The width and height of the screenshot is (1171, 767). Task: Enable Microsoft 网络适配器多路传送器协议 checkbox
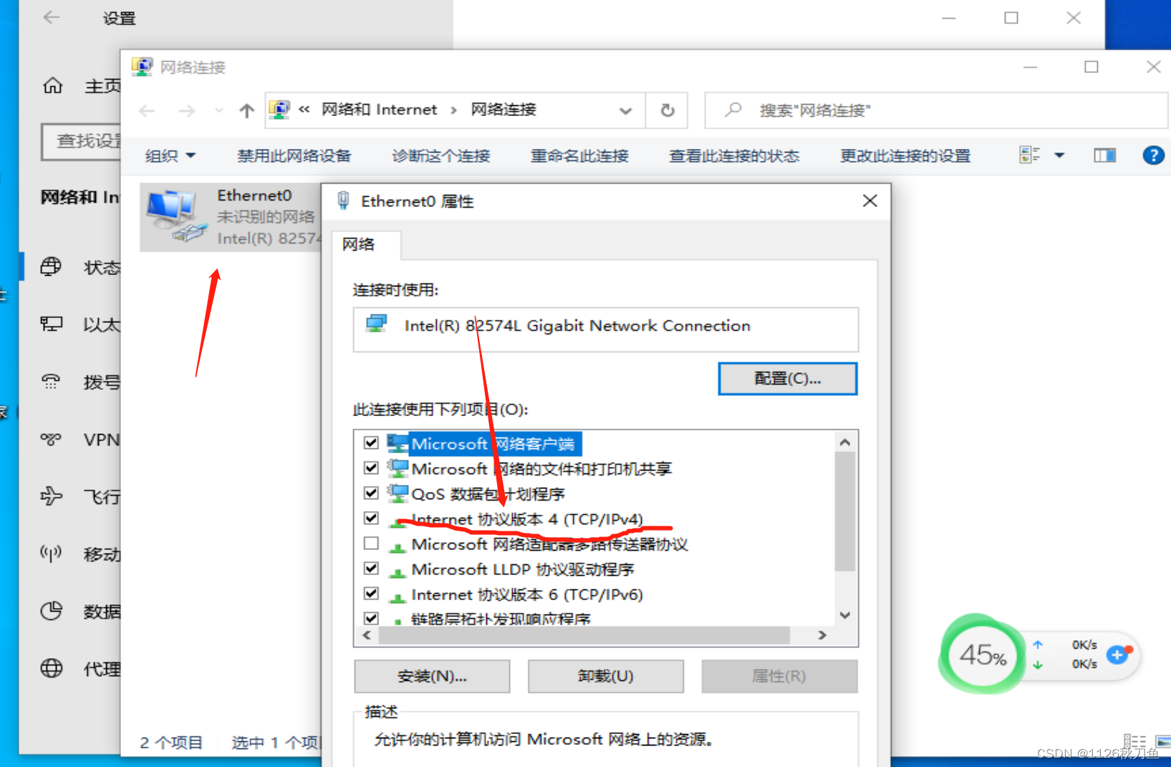coord(371,543)
